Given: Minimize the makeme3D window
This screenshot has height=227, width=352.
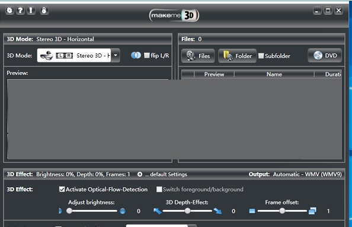Looking at the screenshot, I should 317,11.
